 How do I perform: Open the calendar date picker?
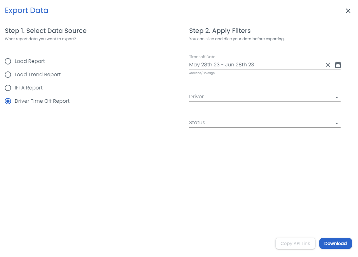338,65
